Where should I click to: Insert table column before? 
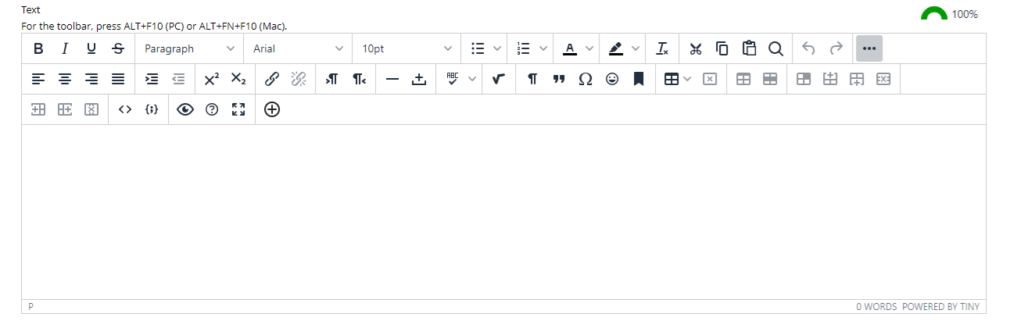coord(38,109)
